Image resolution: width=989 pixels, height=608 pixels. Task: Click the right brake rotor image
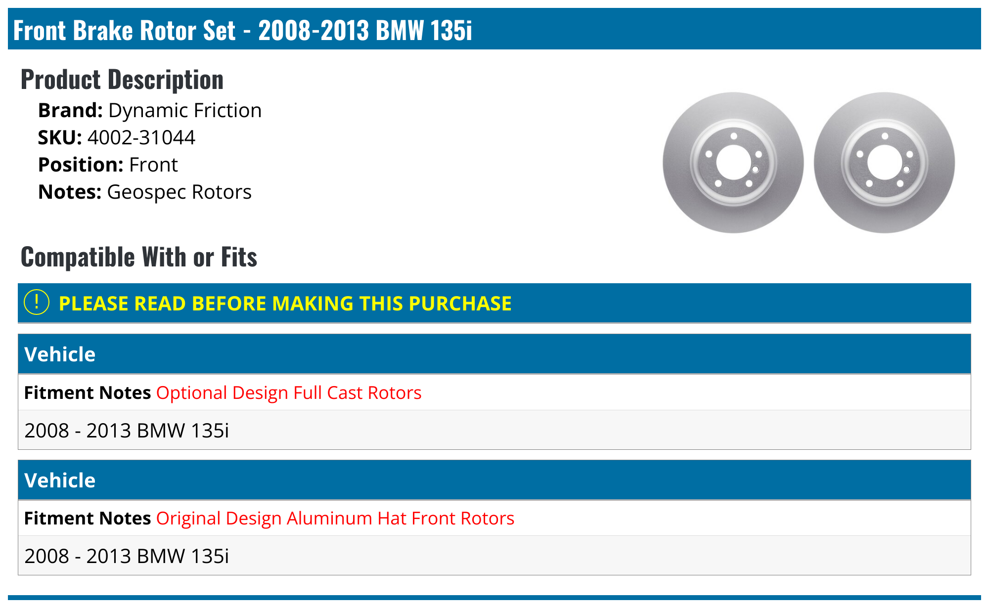884,163
